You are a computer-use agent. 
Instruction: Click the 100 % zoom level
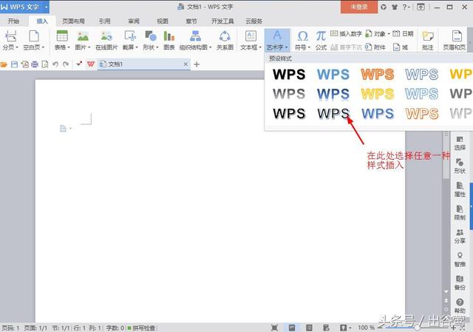coord(367,328)
